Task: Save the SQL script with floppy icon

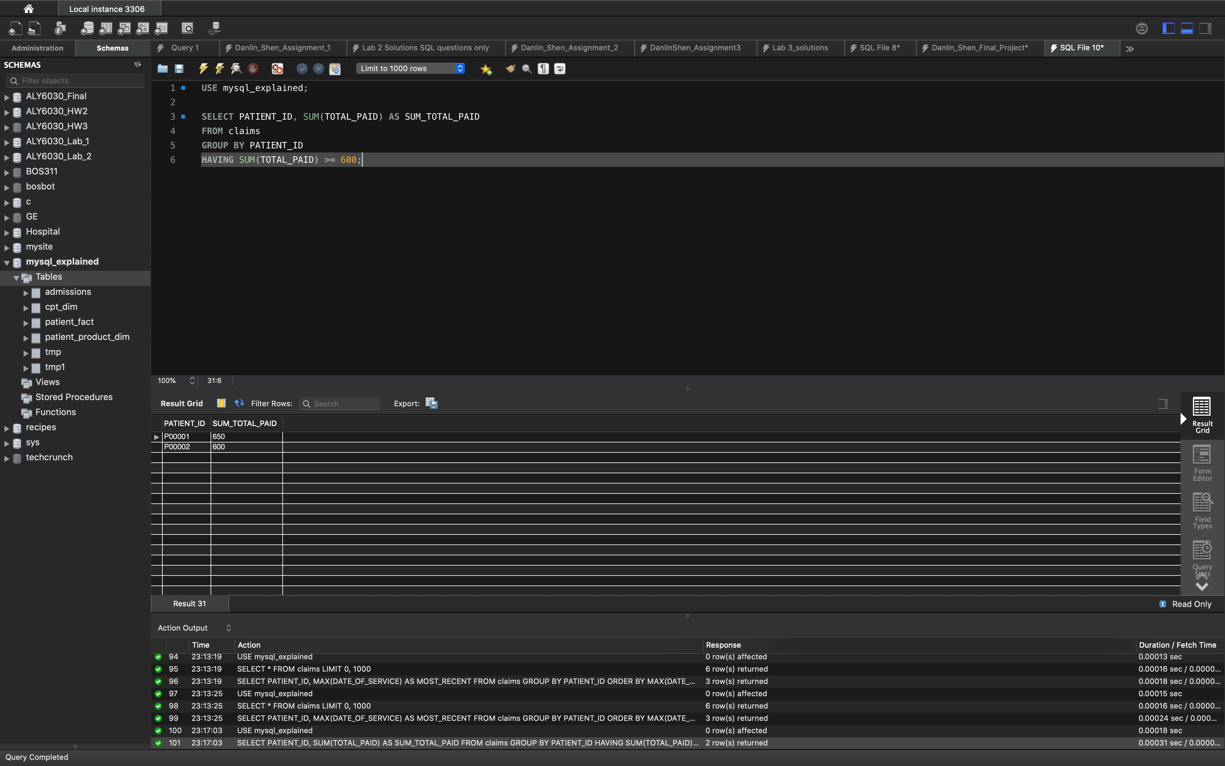Action: (x=179, y=68)
